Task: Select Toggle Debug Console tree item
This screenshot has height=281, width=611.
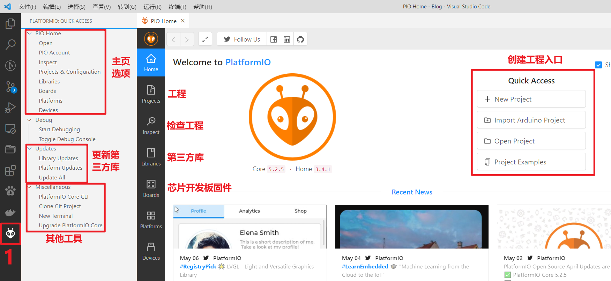Action: (x=67, y=139)
